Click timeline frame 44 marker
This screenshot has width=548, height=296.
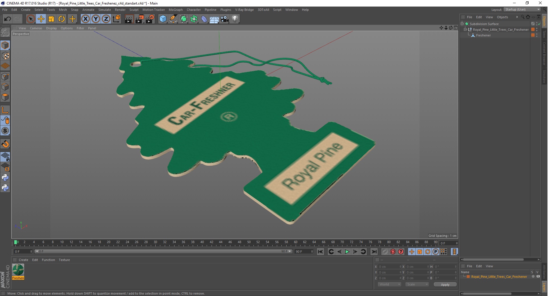pyautogui.click(x=221, y=242)
